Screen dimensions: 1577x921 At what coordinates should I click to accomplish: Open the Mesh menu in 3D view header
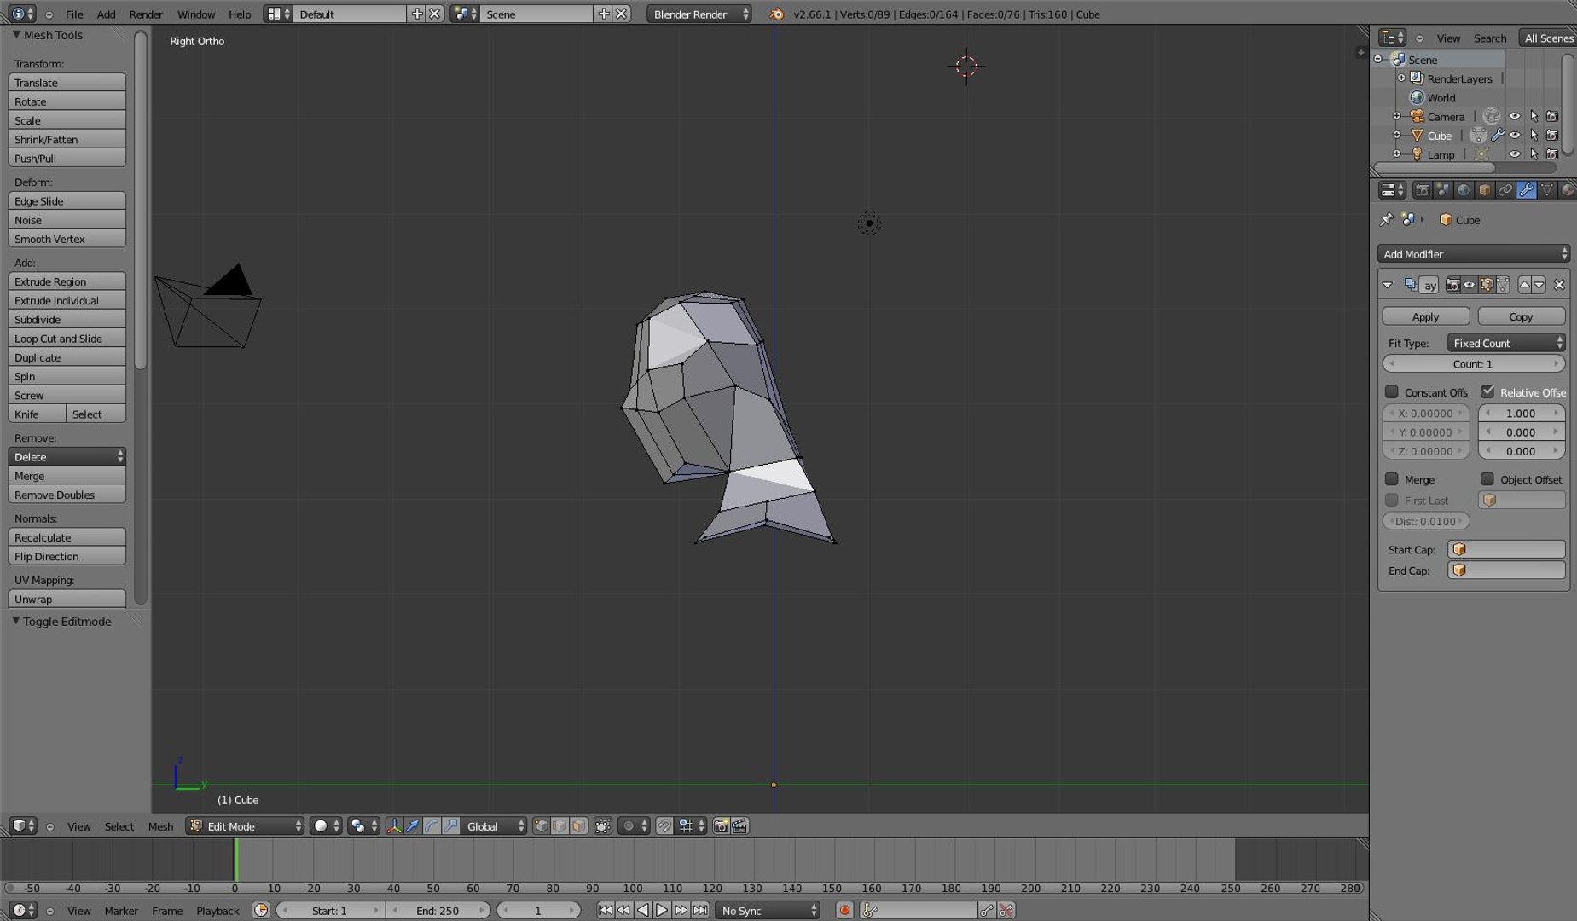(160, 826)
